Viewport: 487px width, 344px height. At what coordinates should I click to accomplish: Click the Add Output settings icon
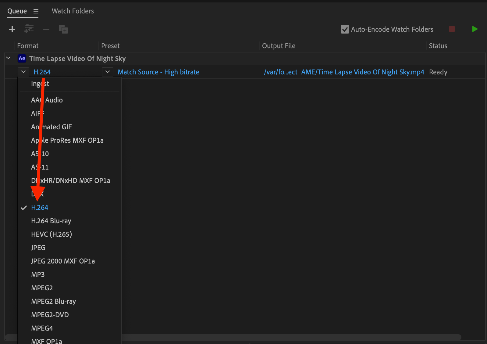click(29, 29)
